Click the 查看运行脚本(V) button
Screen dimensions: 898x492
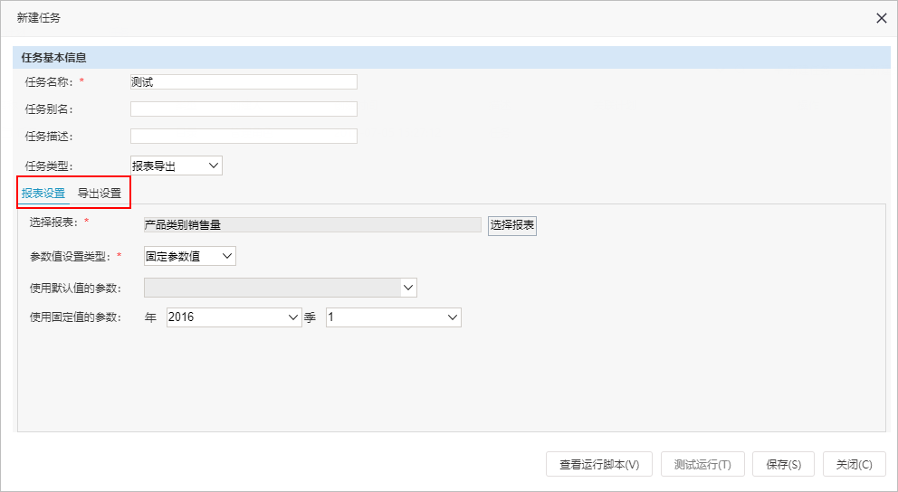(599, 465)
